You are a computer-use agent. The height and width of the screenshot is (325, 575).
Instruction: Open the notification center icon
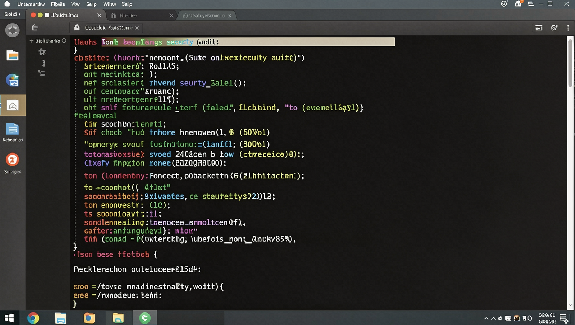point(564,318)
